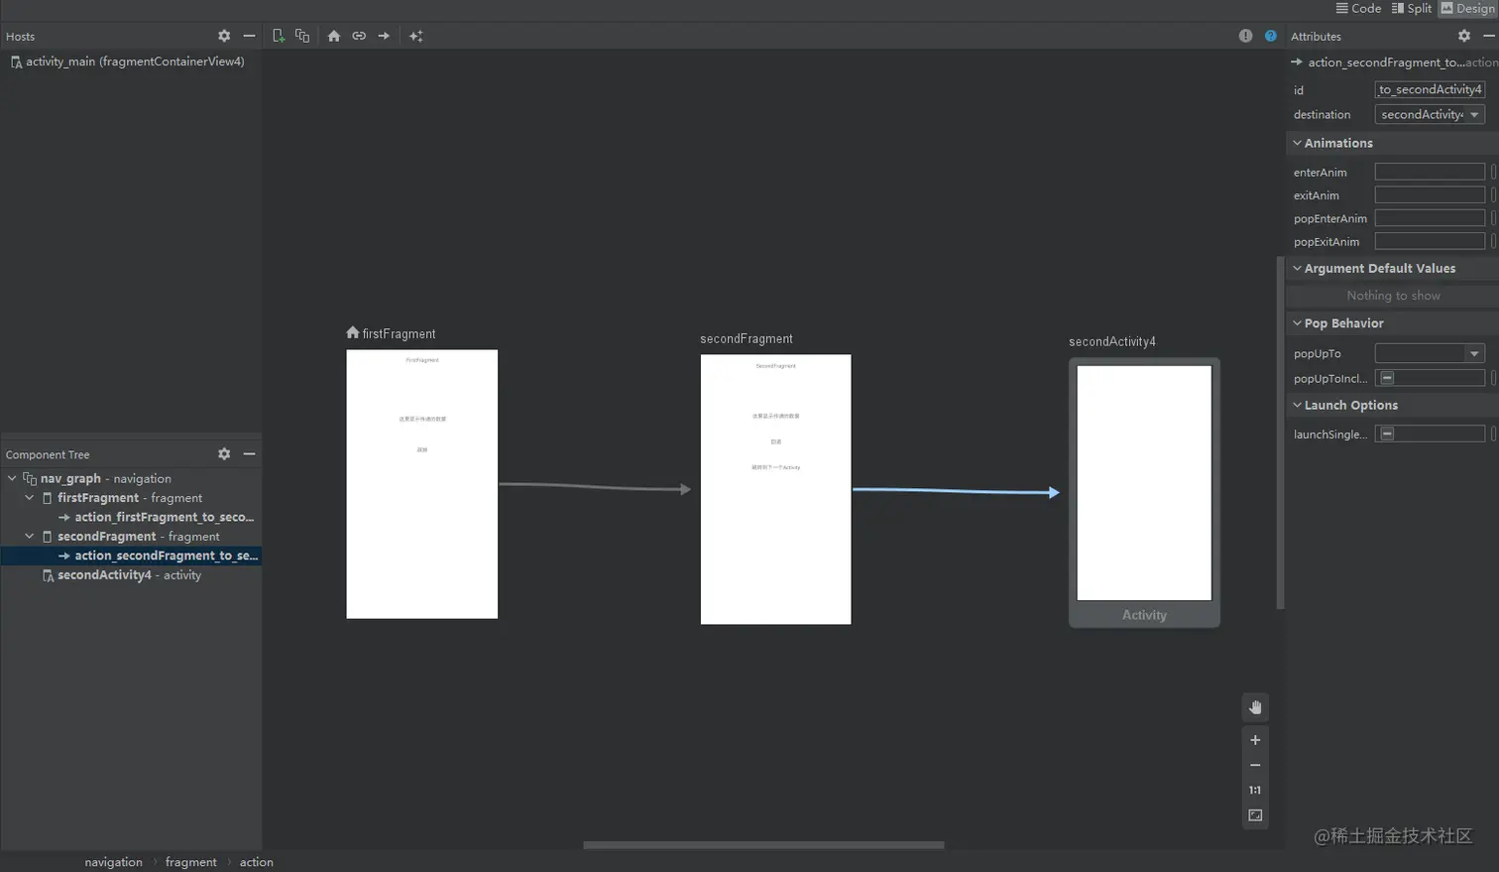Switch to Design view
This screenshot has height=872, width=1499.
pos(1467,8)
